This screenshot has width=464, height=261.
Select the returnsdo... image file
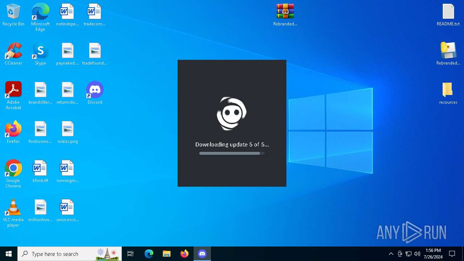click(x=67, y=94)
